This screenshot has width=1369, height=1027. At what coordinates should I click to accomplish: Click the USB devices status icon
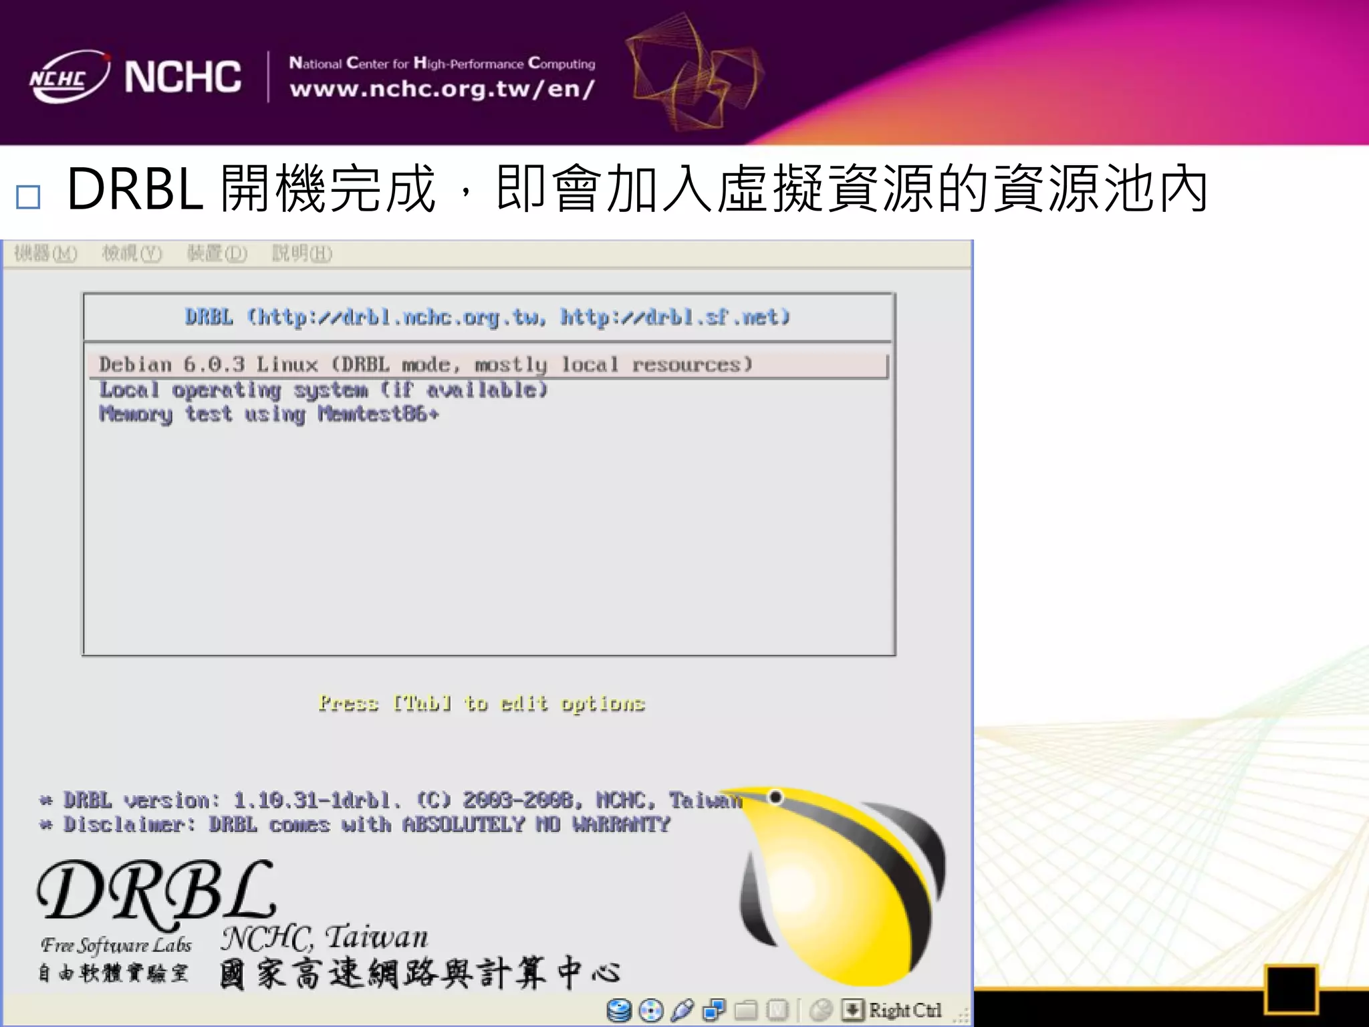coord(682,1010)
